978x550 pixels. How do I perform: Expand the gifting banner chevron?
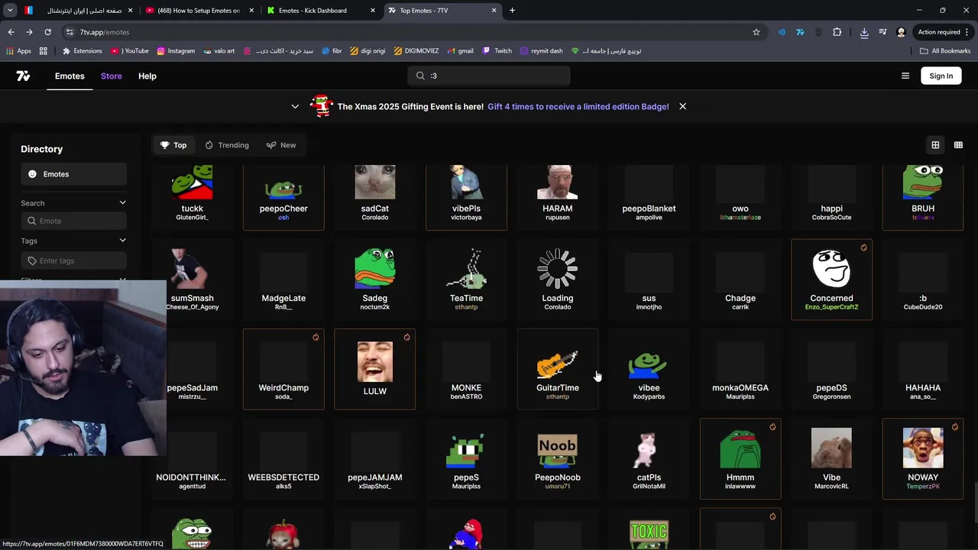click(x=295, y=106)
